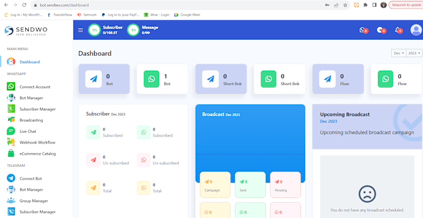Click the Dashboard gauge icon in sidebar

[x=11, y=62]
